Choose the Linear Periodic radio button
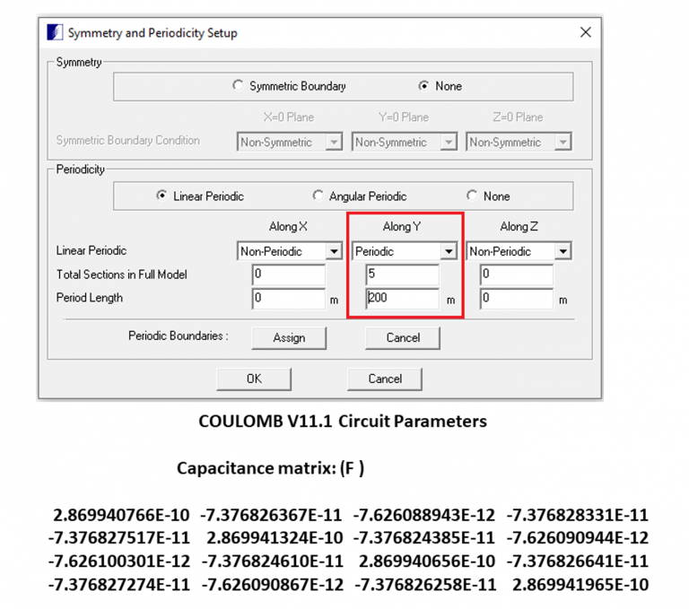689x609 pixels. tap(161, 196)
